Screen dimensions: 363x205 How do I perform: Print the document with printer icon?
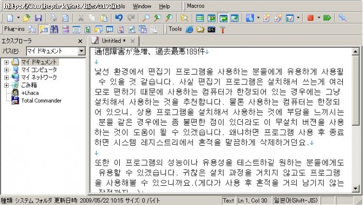tap(53, 18)
